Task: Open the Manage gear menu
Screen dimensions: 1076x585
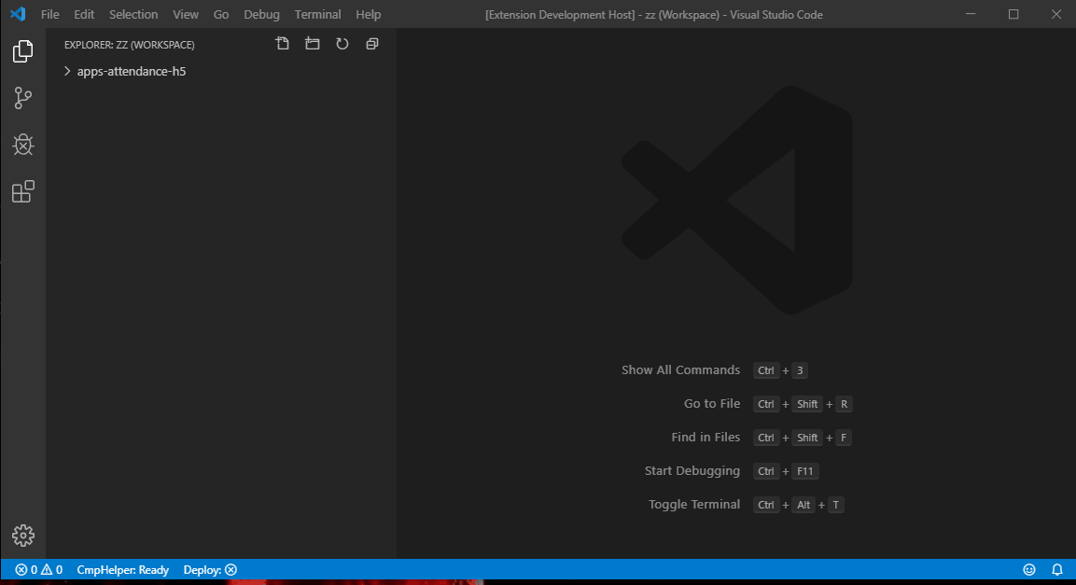Action: [x=22, y=536]
